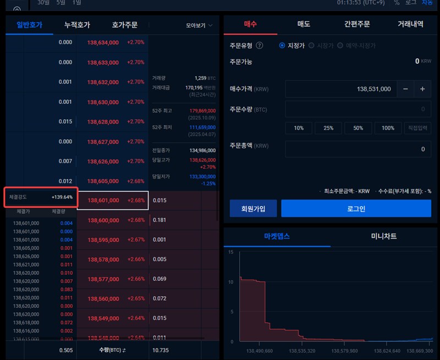
Task: Click the 회원가입 sign-up button
Action: [x=253, y=209]
